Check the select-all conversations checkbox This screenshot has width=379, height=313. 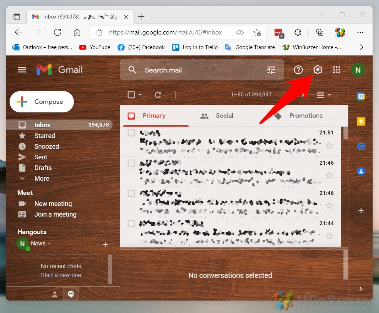click(131, 95)
